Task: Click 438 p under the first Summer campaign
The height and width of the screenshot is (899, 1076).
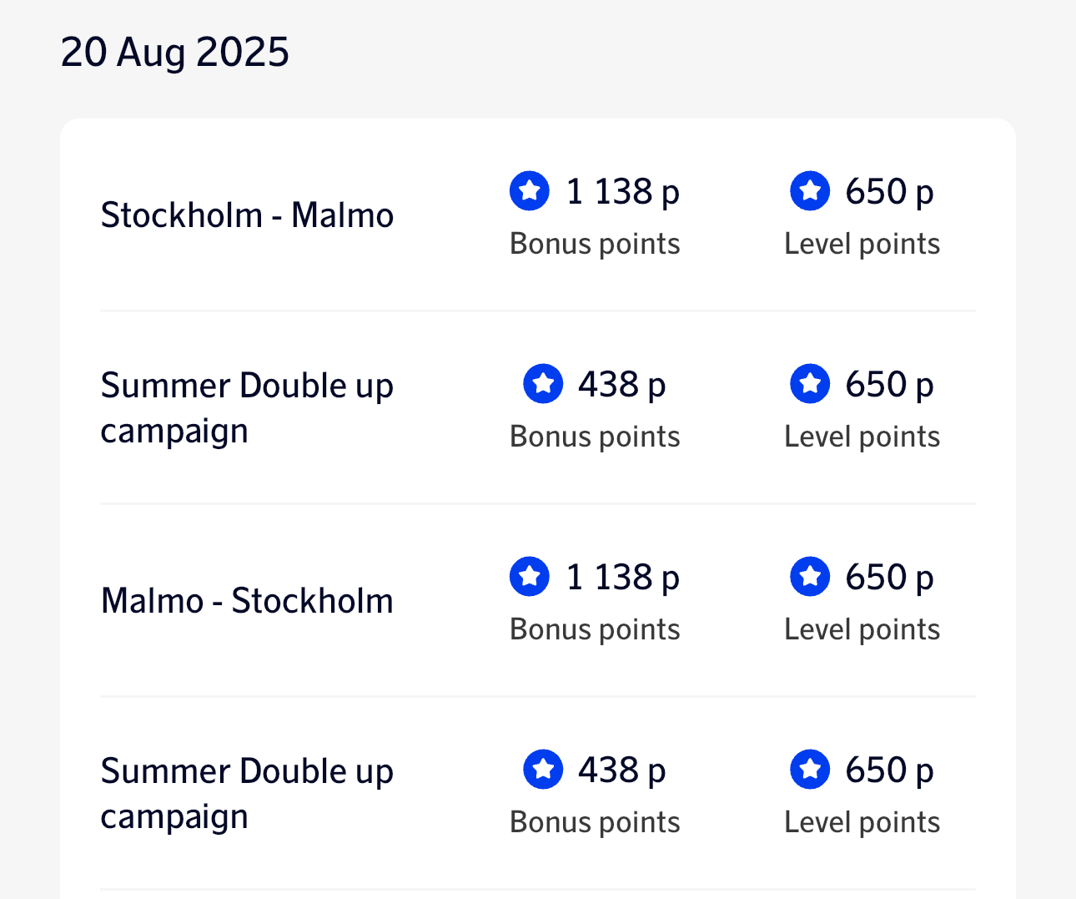Action: click(x=621, y=384)
